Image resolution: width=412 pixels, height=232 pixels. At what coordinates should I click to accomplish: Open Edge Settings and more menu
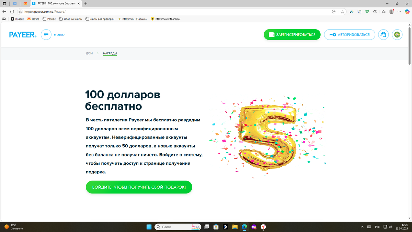coord(399,11)
